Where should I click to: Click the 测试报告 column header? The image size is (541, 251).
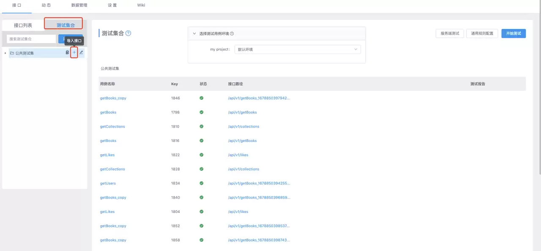[x=478, y=84]
